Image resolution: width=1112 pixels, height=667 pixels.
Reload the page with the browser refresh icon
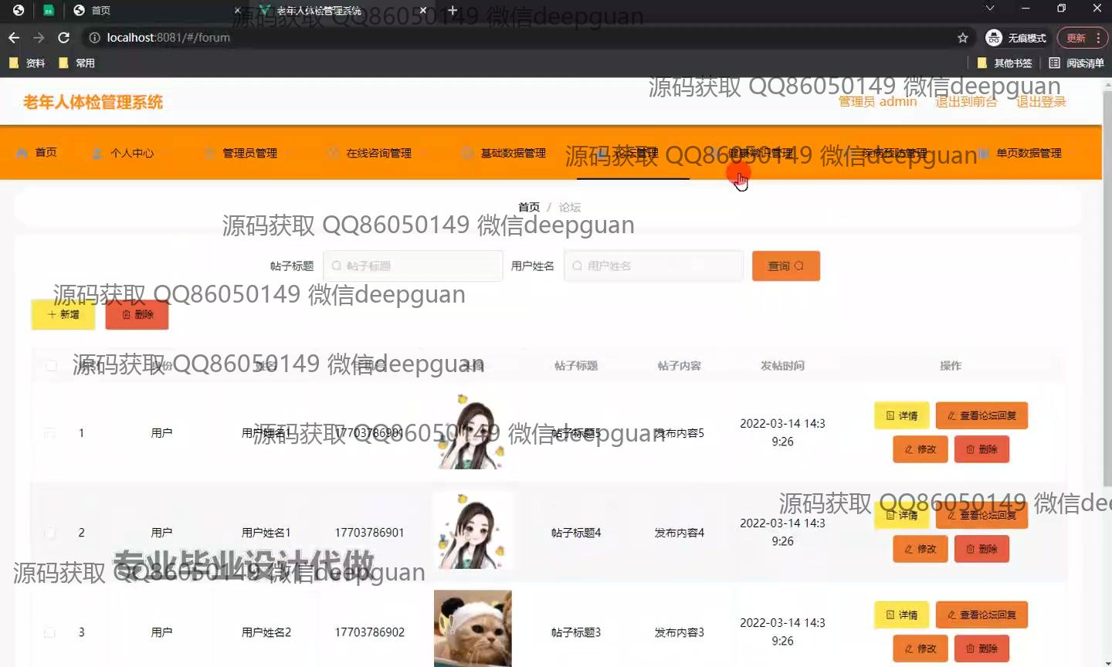pos(64,38)
